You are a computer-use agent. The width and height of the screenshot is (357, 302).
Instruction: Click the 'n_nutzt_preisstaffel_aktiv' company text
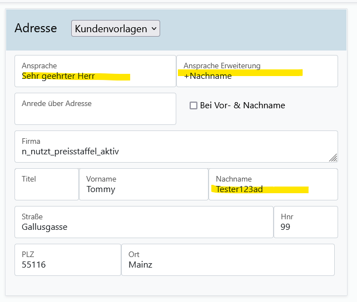(x=70, y=152)
